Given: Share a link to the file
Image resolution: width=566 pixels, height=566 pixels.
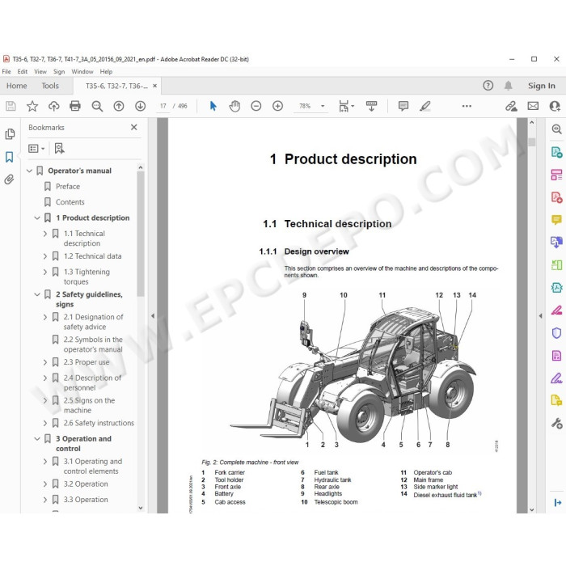Looking at the screenshot, I should 511,106.
